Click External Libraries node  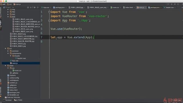12,97
